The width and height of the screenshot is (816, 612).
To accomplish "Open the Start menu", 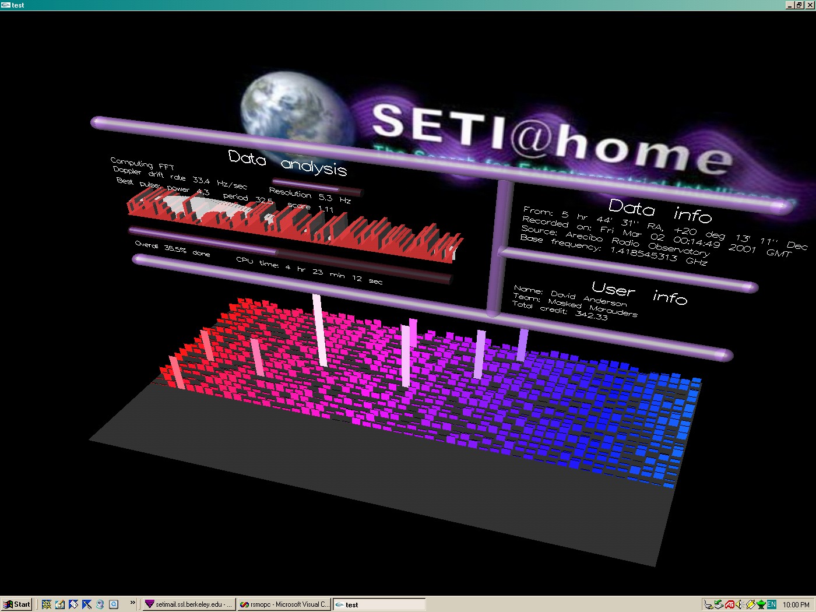I will click(x=17, y=604).
